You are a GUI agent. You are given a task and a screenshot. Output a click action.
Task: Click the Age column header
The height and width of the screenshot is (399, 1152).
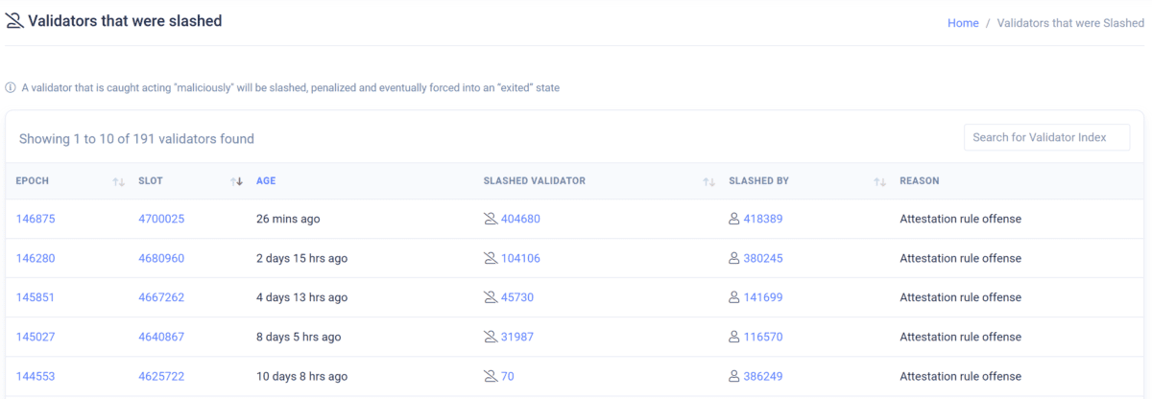pyautogui.click(x=266, y=180)
